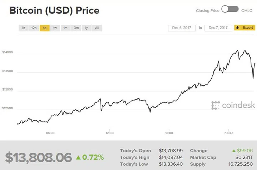257x170 pixels.
Task: Click the green up-arrow beside 0.72%
Action: 79,157
